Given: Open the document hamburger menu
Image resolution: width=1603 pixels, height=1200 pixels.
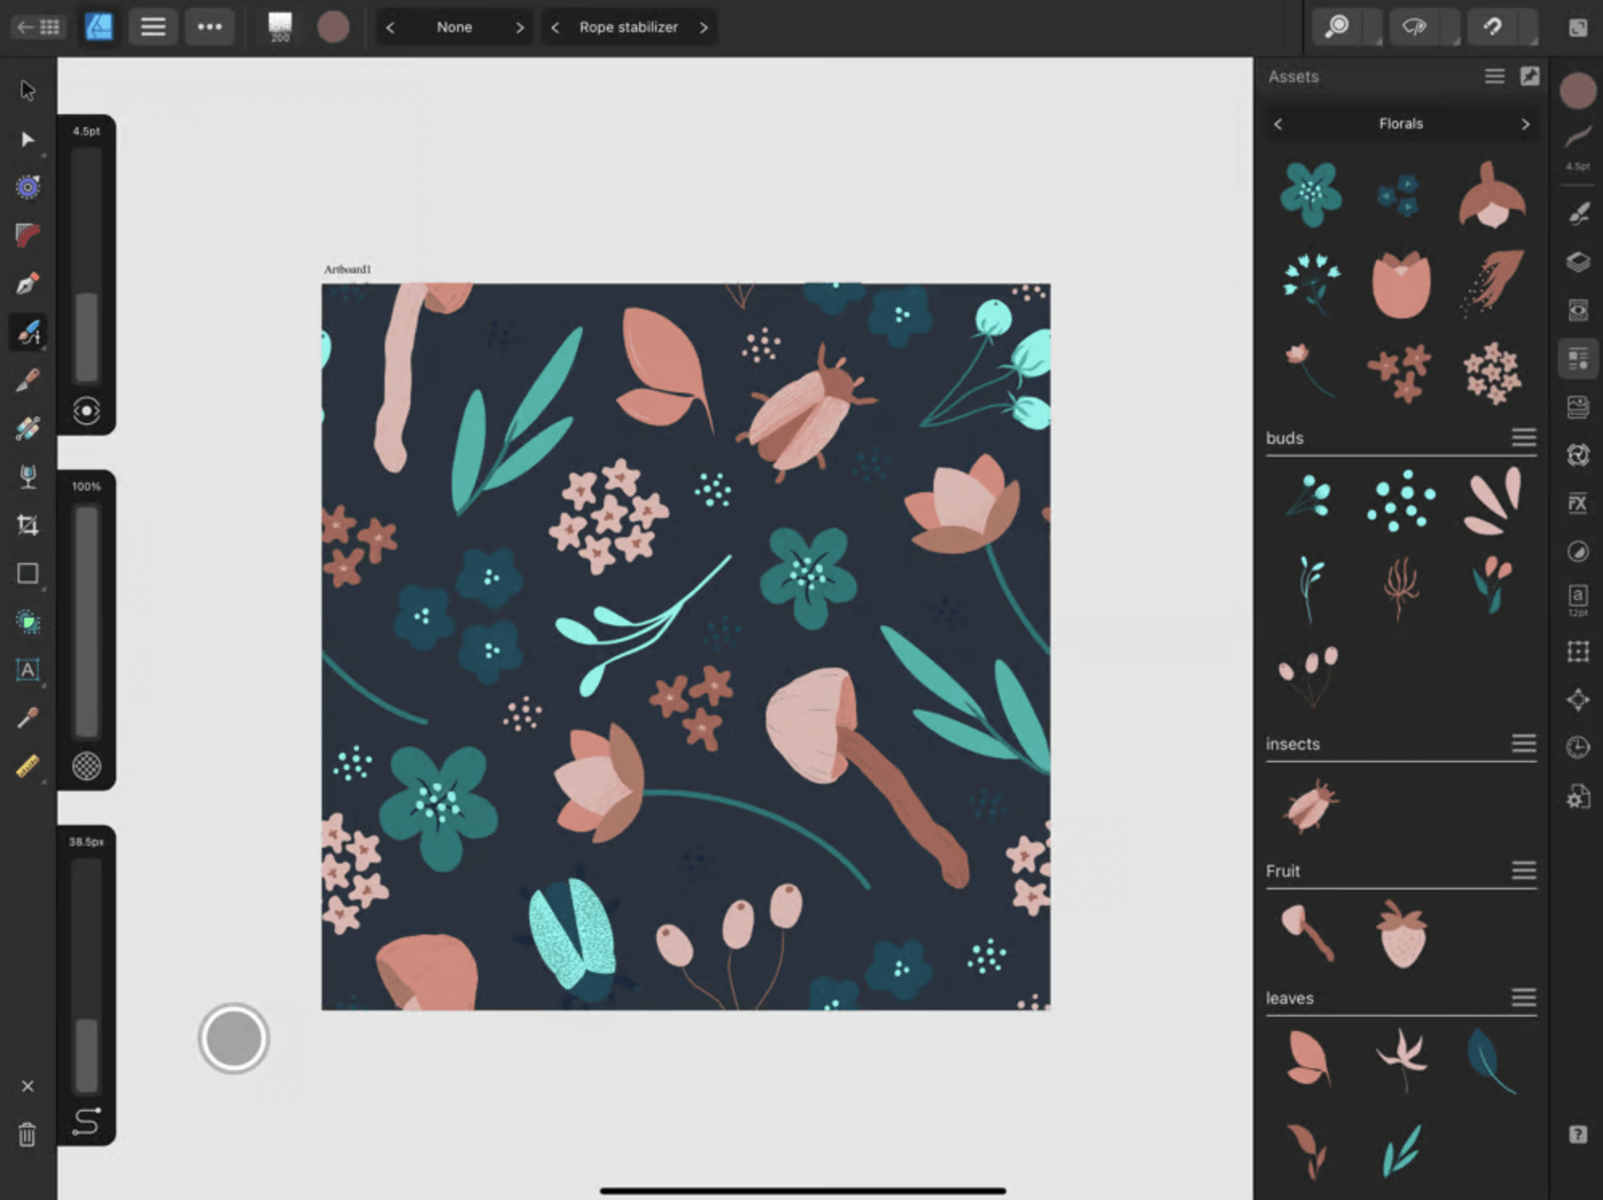Looking at the screenshot, I should coord(153,27).
